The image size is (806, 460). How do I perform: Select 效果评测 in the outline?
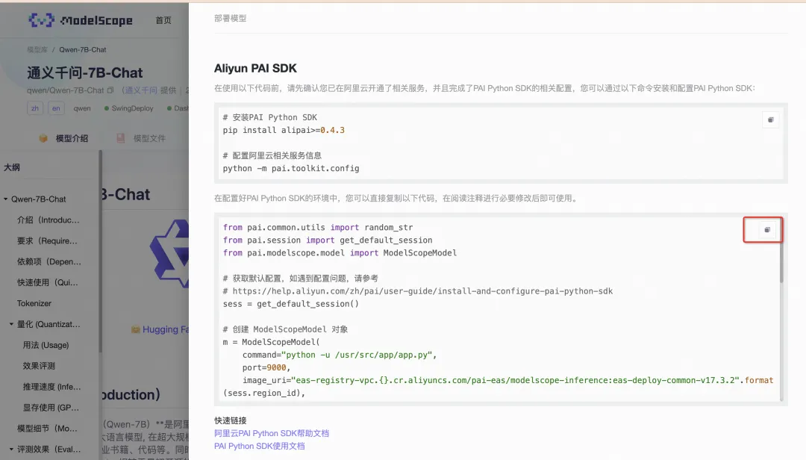click(x=39, y=366)
